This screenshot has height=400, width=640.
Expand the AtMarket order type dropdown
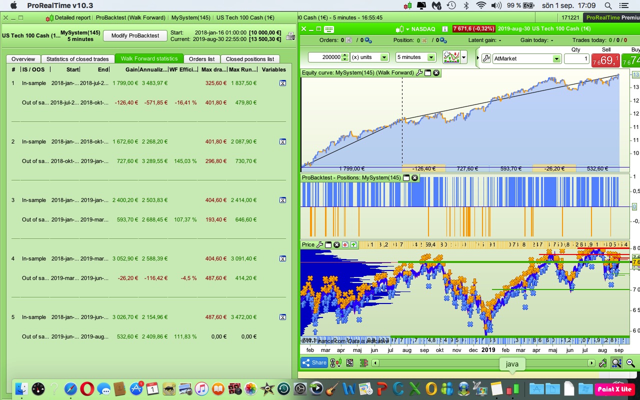pos(556,59)
